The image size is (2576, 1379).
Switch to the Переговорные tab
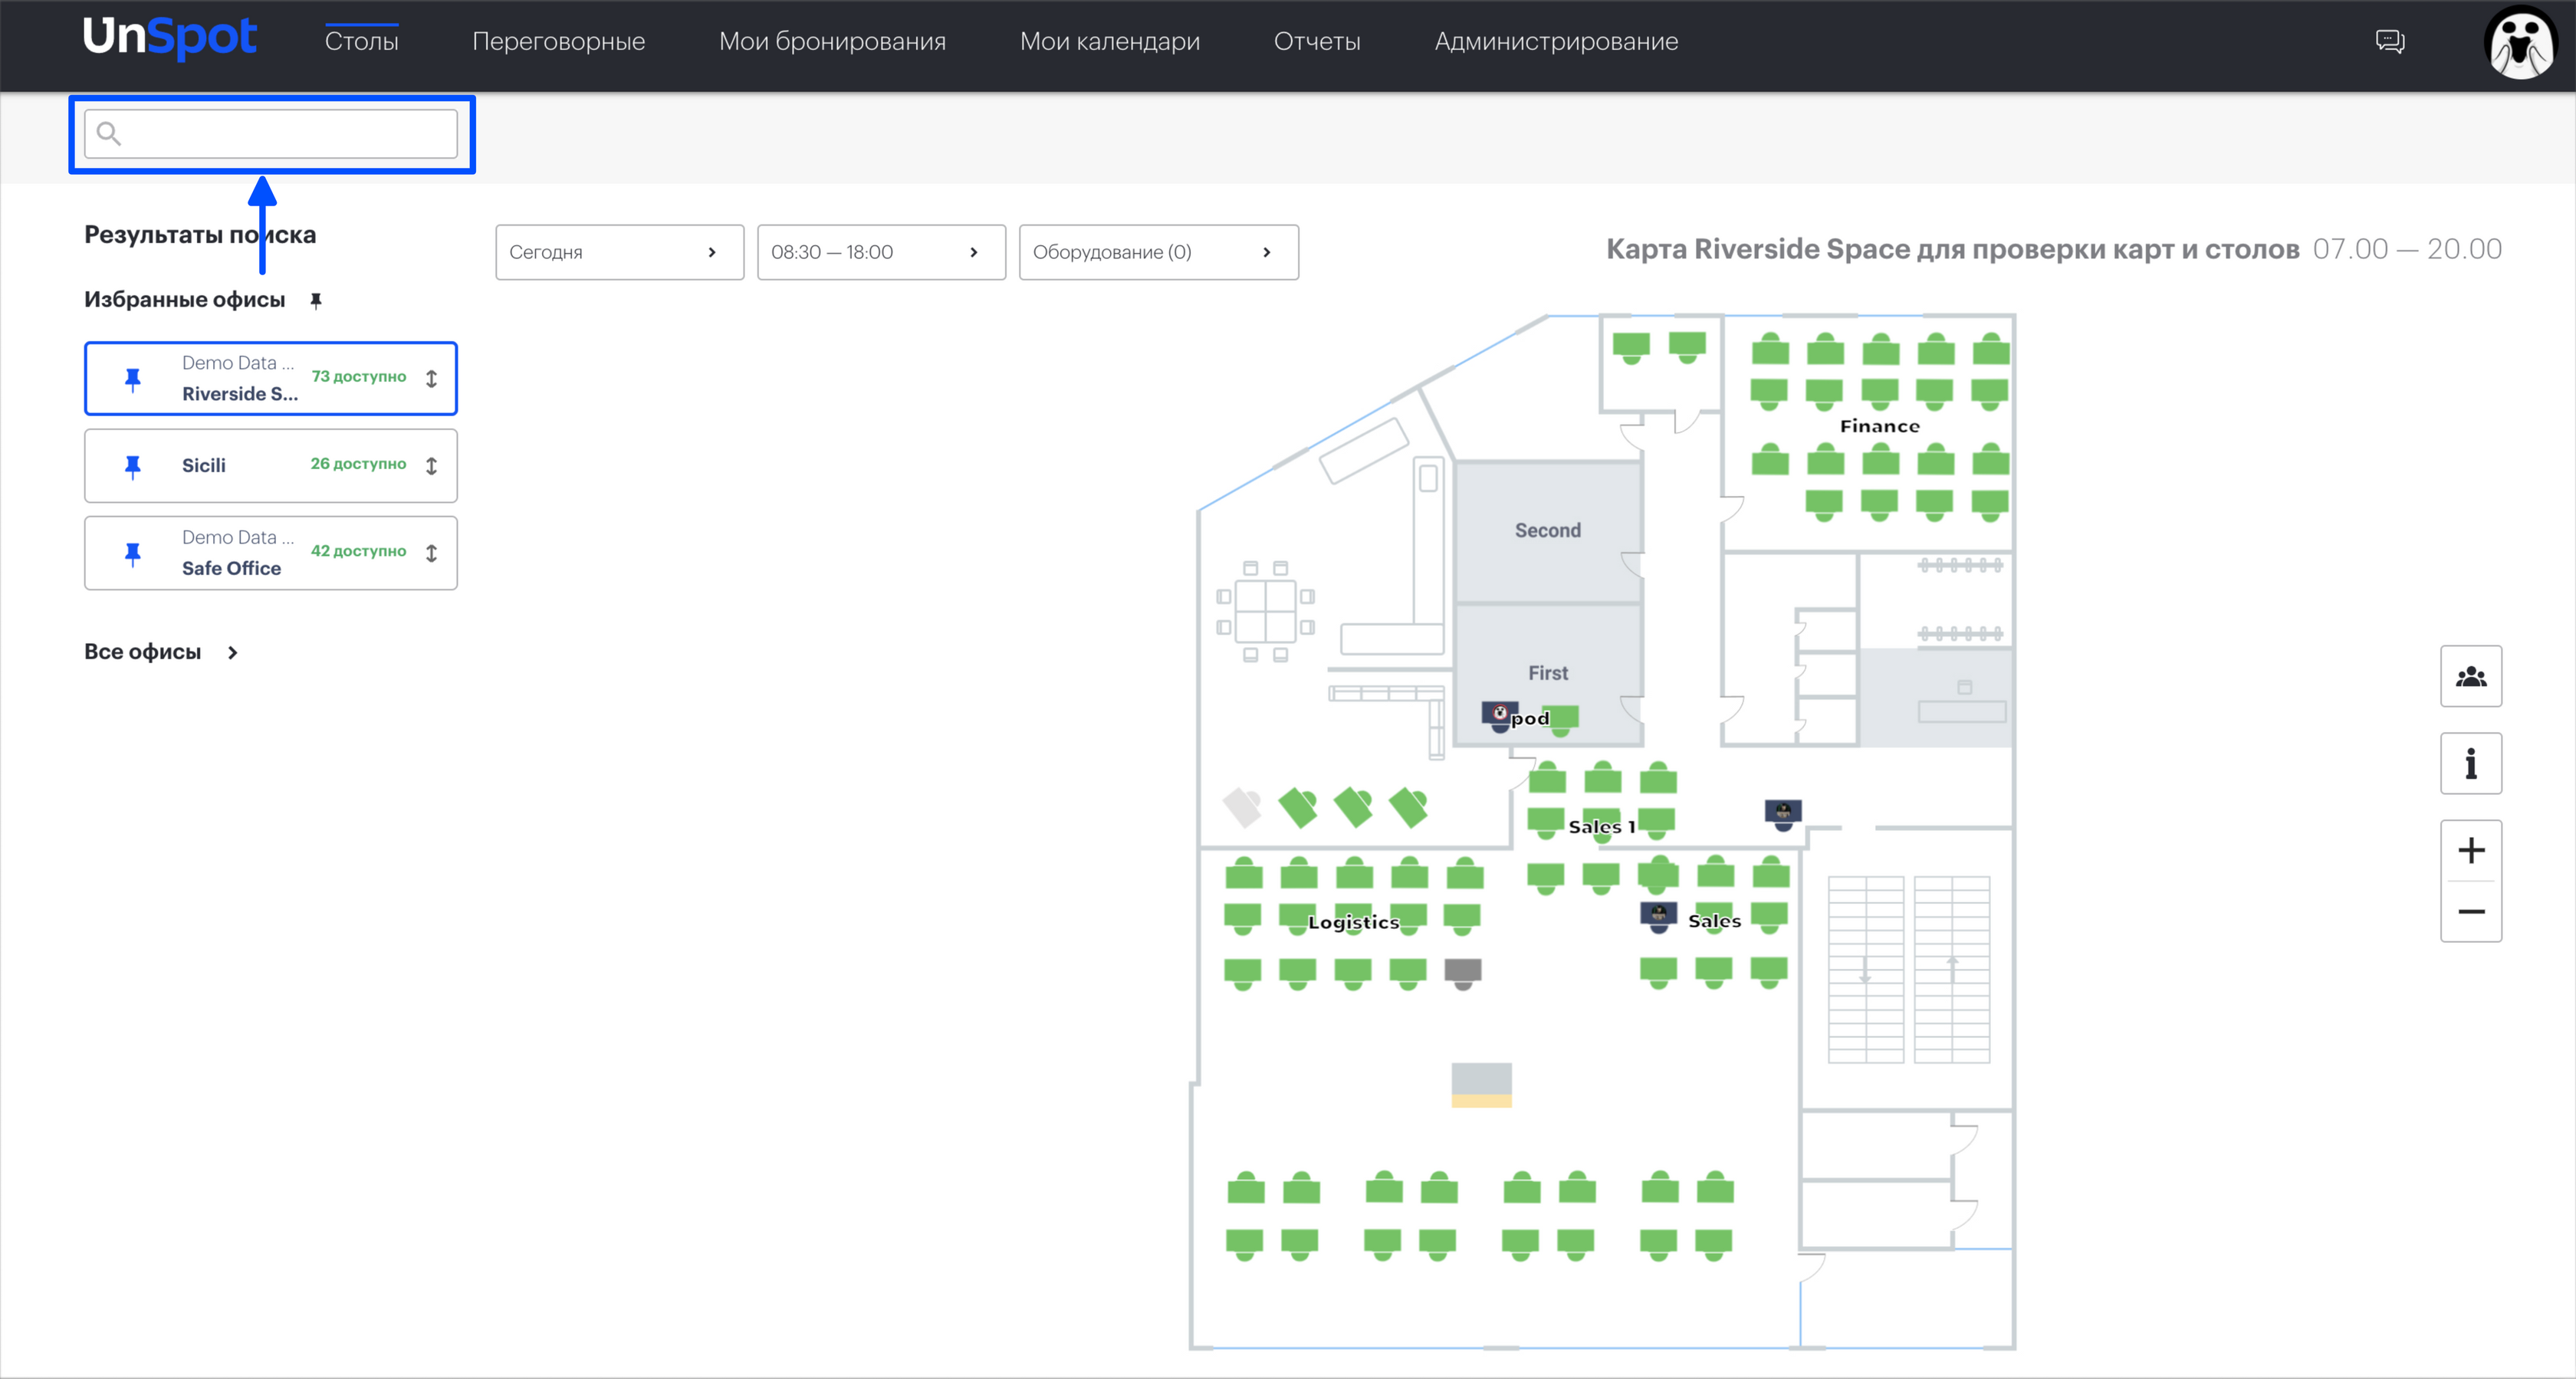pos(559,41)
